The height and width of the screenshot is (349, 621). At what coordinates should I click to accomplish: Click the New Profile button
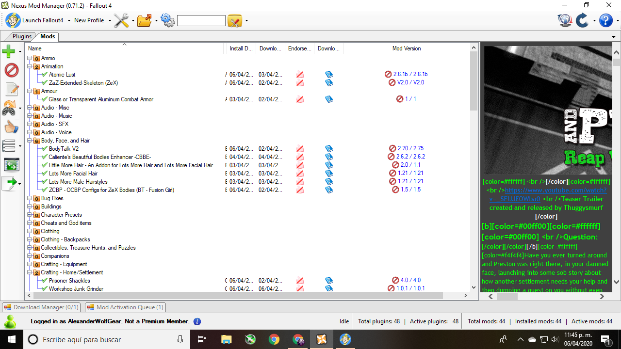tap(89, 20)
